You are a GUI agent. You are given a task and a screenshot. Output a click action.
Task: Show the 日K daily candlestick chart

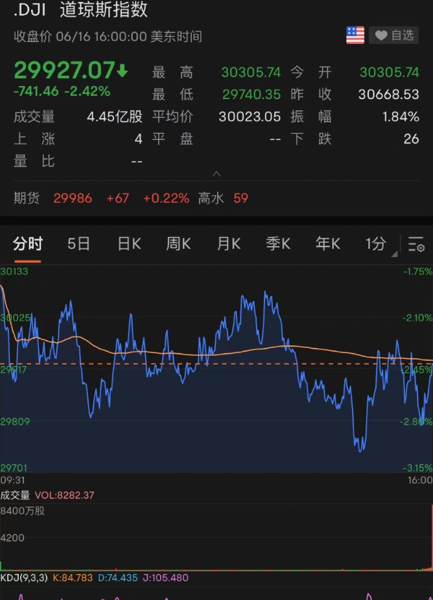point(129,244)
